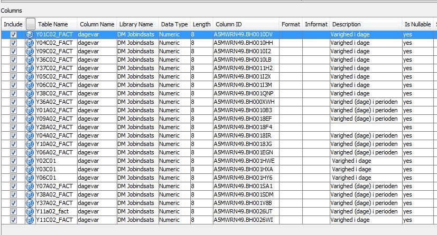Uncheck Include for Y36C02_FACT row
This screenshot has width=437, height=235.
pos(13,60)
